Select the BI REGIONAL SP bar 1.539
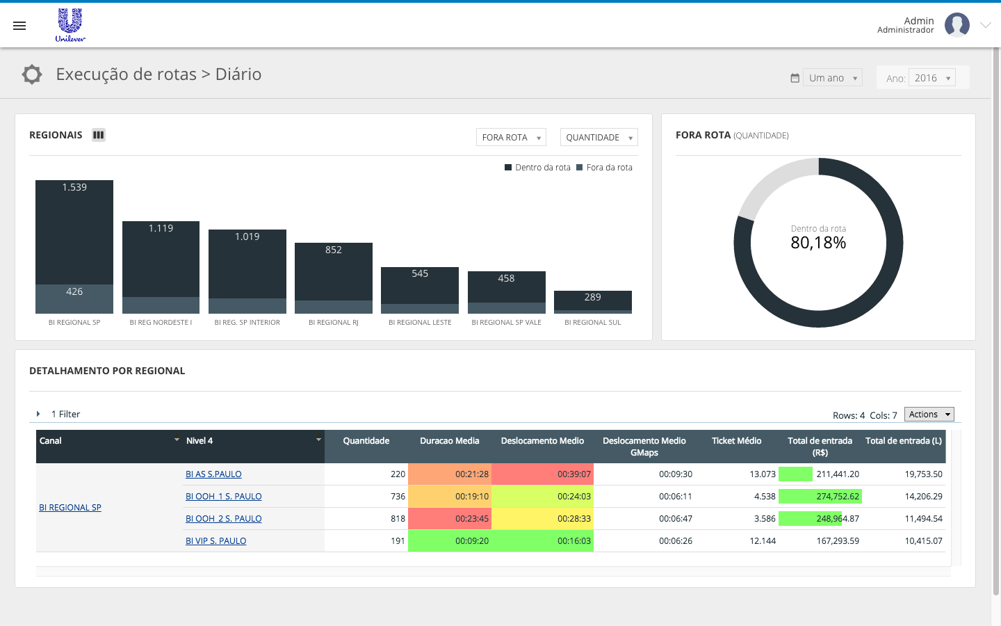This screenshot has width=1001, height=626. coord(74,232)
